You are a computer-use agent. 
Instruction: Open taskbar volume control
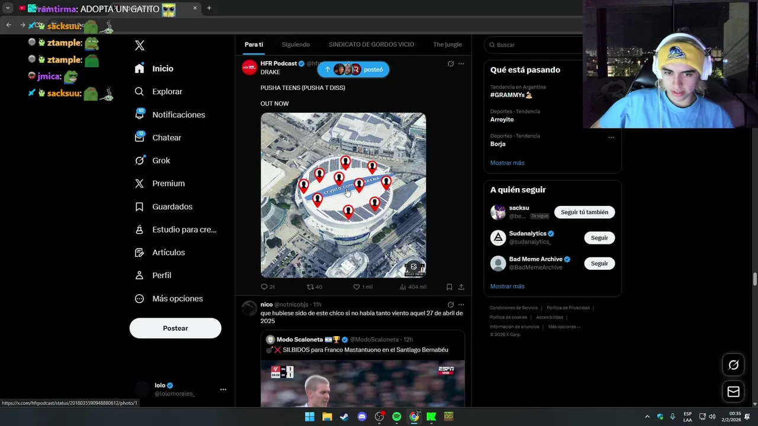(712, 417)
